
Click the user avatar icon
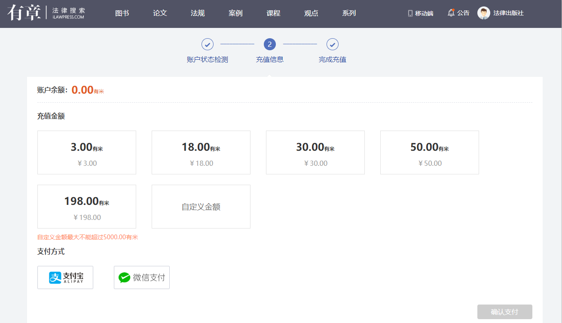coord(484,13)
